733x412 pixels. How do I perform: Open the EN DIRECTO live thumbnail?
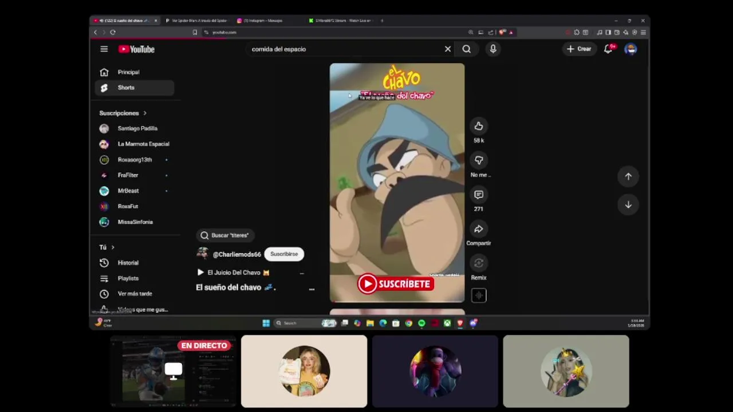(173, 371)
